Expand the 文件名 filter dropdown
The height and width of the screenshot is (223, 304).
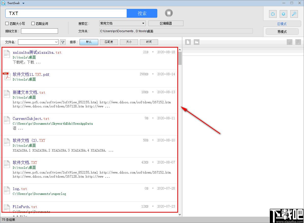click(56, 42)
